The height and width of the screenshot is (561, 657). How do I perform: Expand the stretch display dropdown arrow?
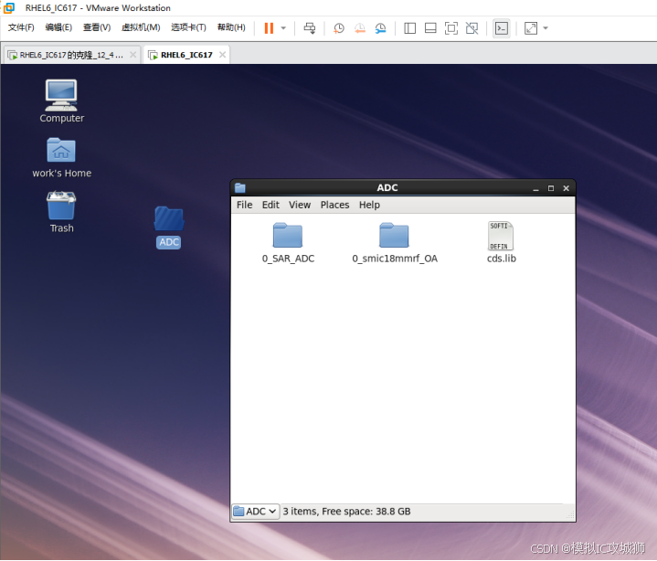(546, 28)
